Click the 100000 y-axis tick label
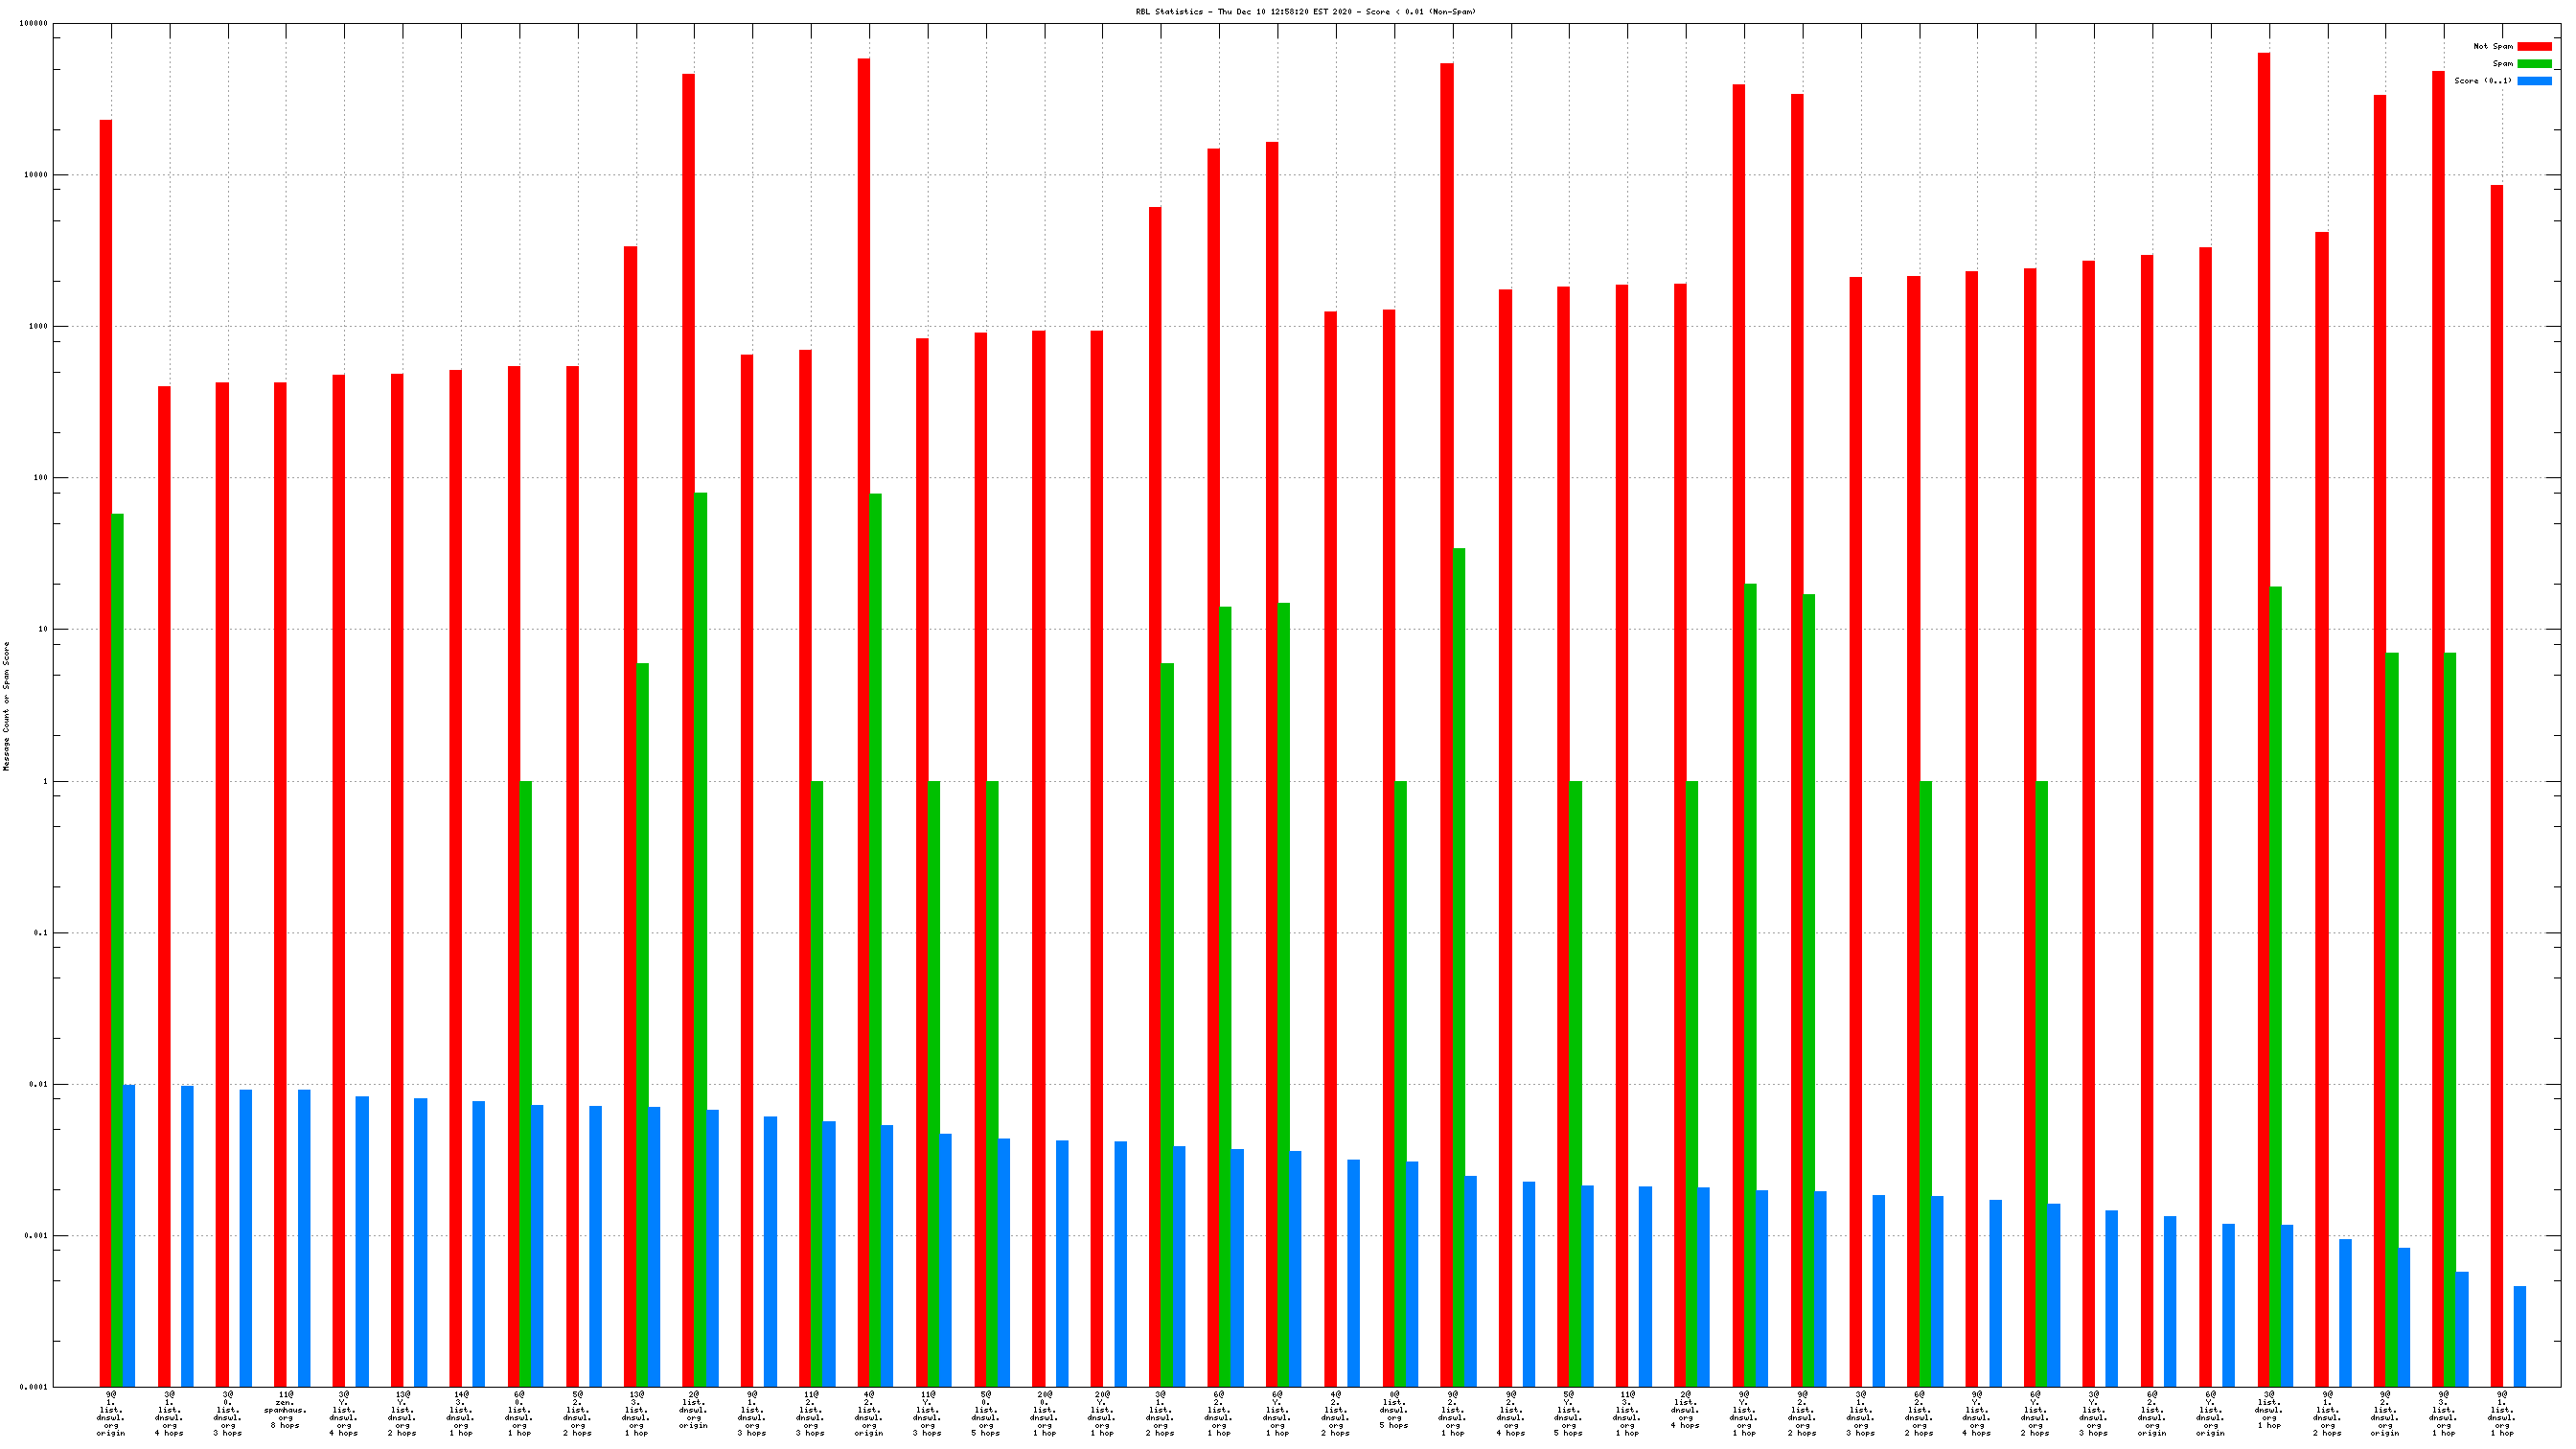This screenshot has width=2576, height=1449. click(x=34, y=24)
